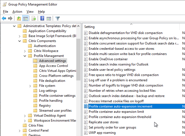Toggle the Show/Hide Action Pane icon
185x136 pixels.
coord(49,19)
